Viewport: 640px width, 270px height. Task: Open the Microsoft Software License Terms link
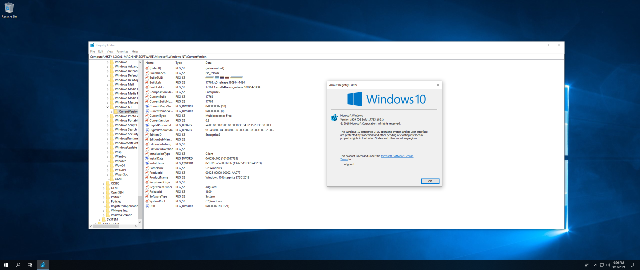397,156
